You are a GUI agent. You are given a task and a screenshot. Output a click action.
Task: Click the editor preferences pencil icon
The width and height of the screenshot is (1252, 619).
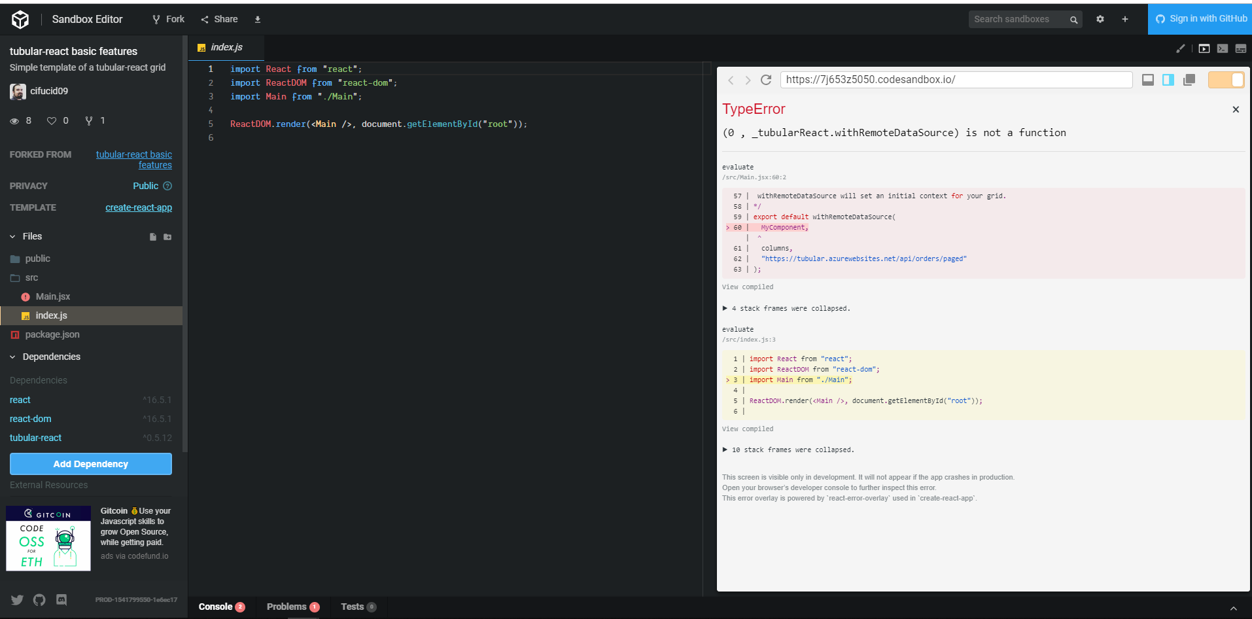(1181, 48)
